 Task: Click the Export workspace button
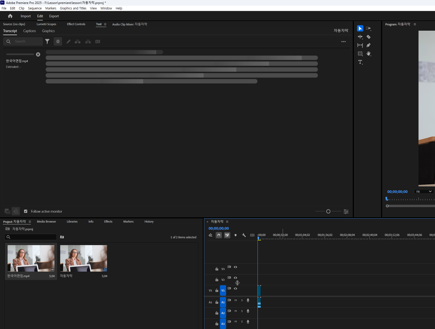coord(54,16)
